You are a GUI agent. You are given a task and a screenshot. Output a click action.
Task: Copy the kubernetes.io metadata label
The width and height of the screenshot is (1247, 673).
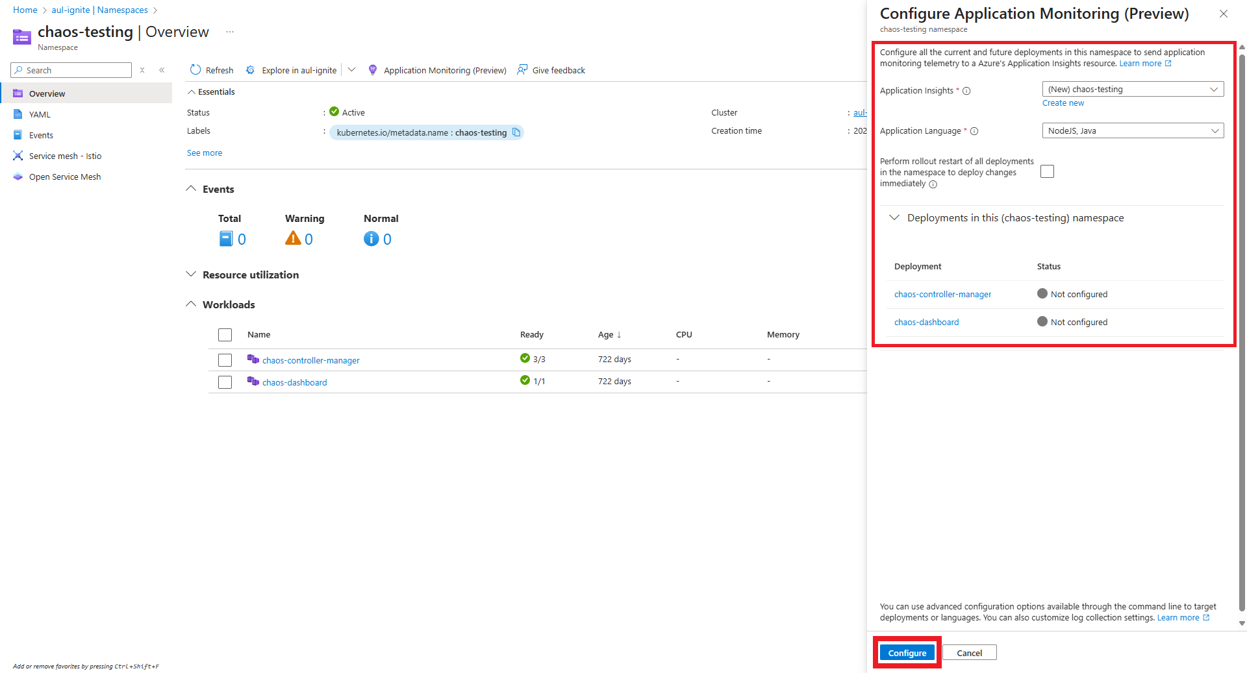click(x=516, y=132)
